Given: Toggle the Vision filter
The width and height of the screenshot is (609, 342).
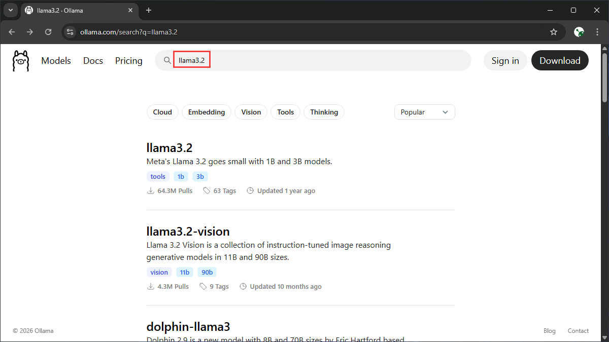Looking at the screenshot, I should (x=251, y=112).
